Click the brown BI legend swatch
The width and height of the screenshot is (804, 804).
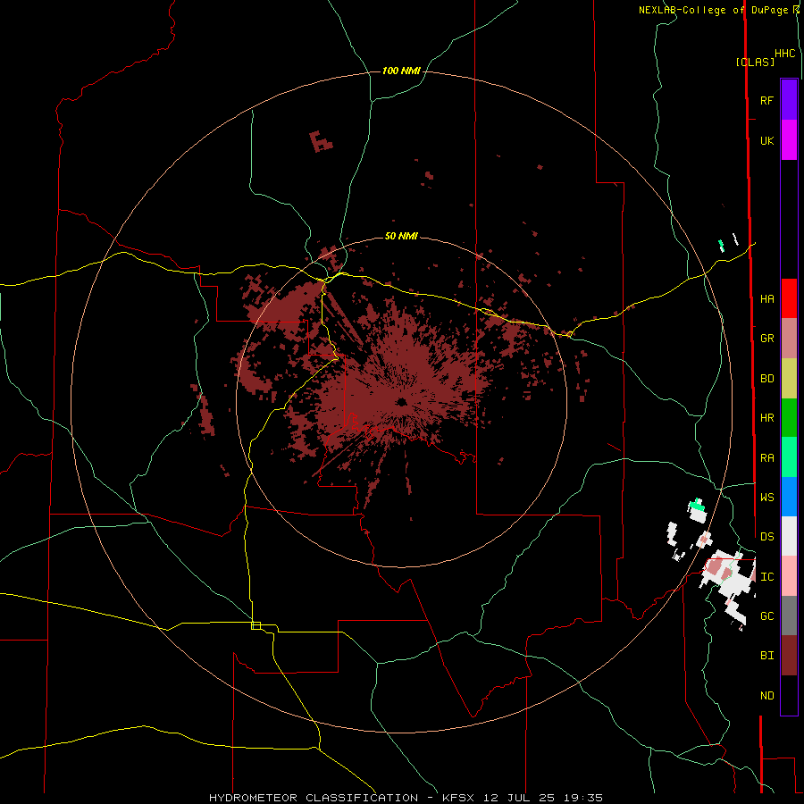pos(789,656)
